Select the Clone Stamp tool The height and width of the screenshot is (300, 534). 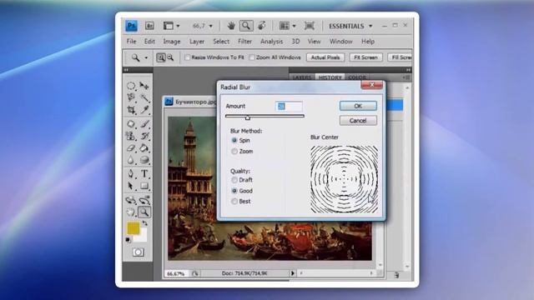(131, 136)
